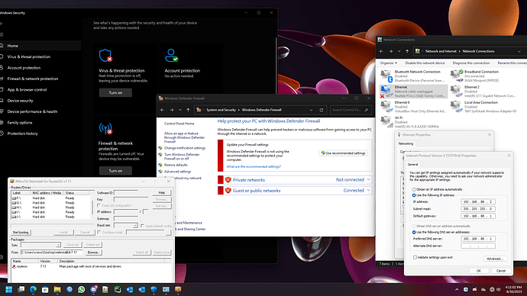
Task: Open Discord from the taskbar
Action: (93, 289)
